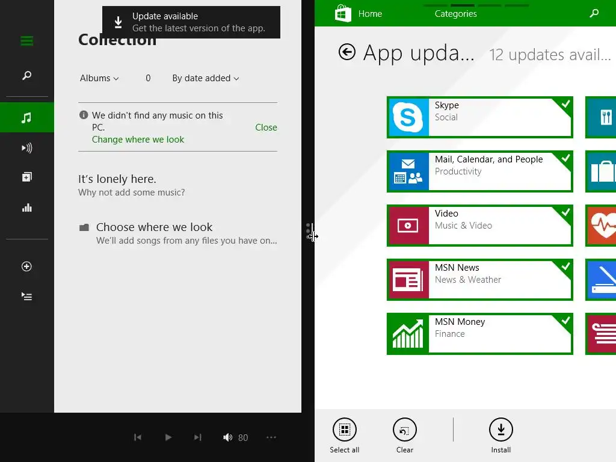The width and height of the screenshot is (616, 462).
Task: Select the Collection music note icon
Action: (26, 117)
